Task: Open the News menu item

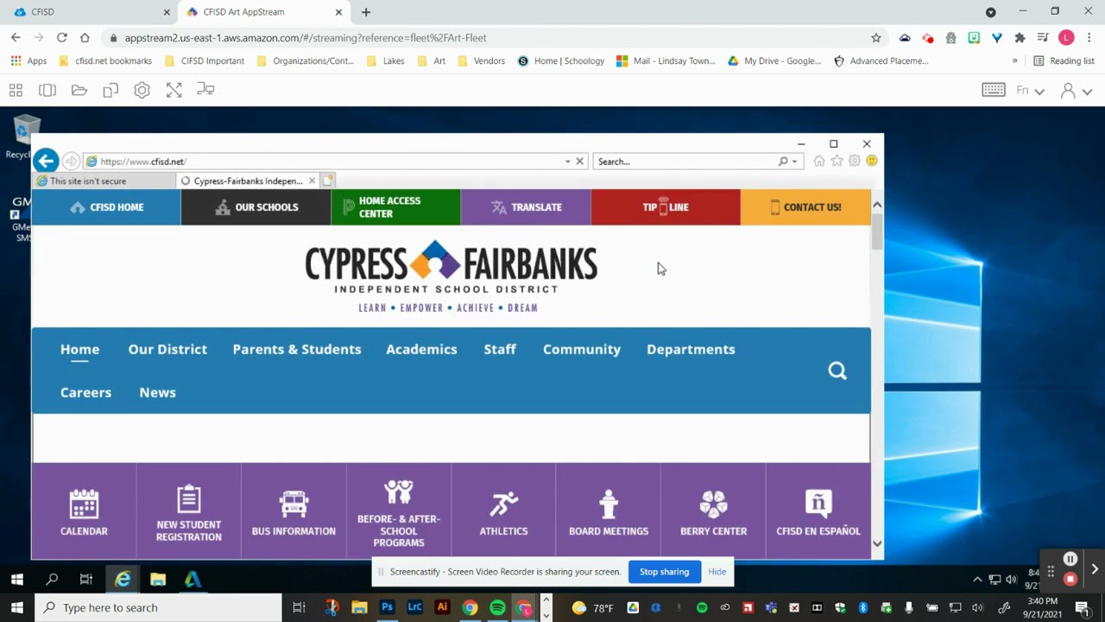Action: 157,392
